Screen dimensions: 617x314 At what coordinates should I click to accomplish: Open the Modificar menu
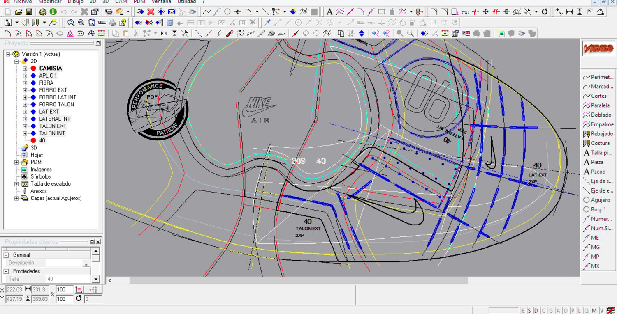click(x=50, y=2)
